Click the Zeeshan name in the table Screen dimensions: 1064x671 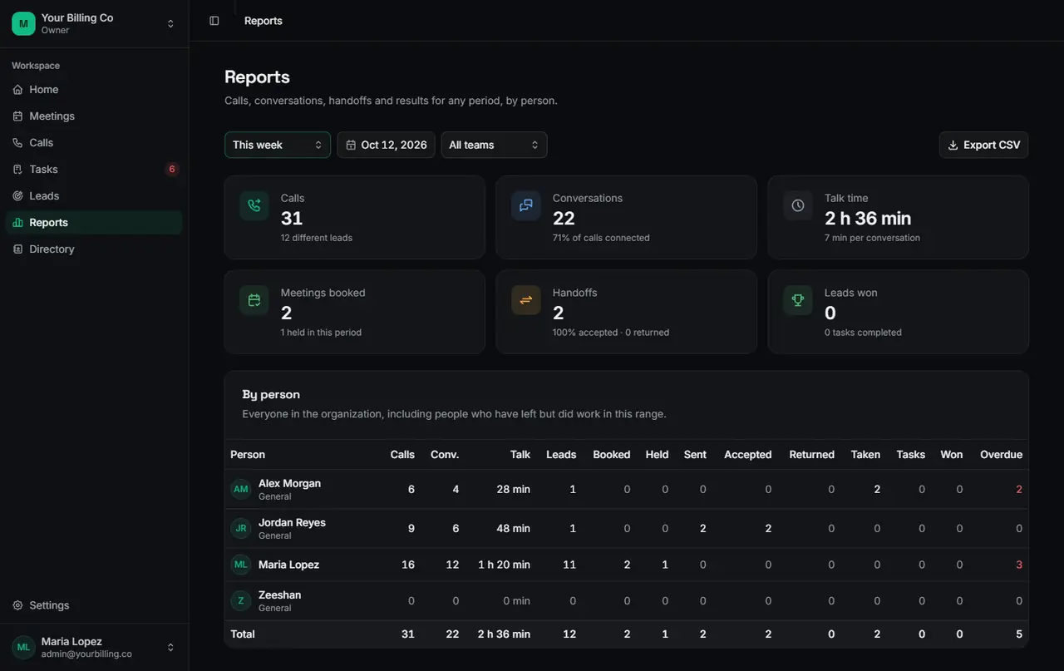[x=279, y=595]
